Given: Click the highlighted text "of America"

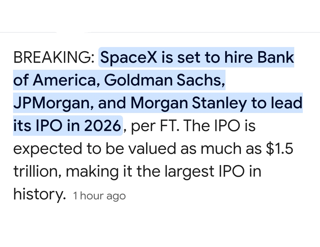Looking at the screenshot, I should [56, 80].
